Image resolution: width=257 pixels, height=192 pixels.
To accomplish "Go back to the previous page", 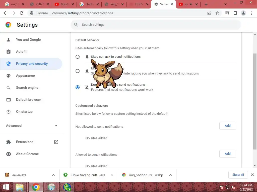I will [x=6, y=13].
